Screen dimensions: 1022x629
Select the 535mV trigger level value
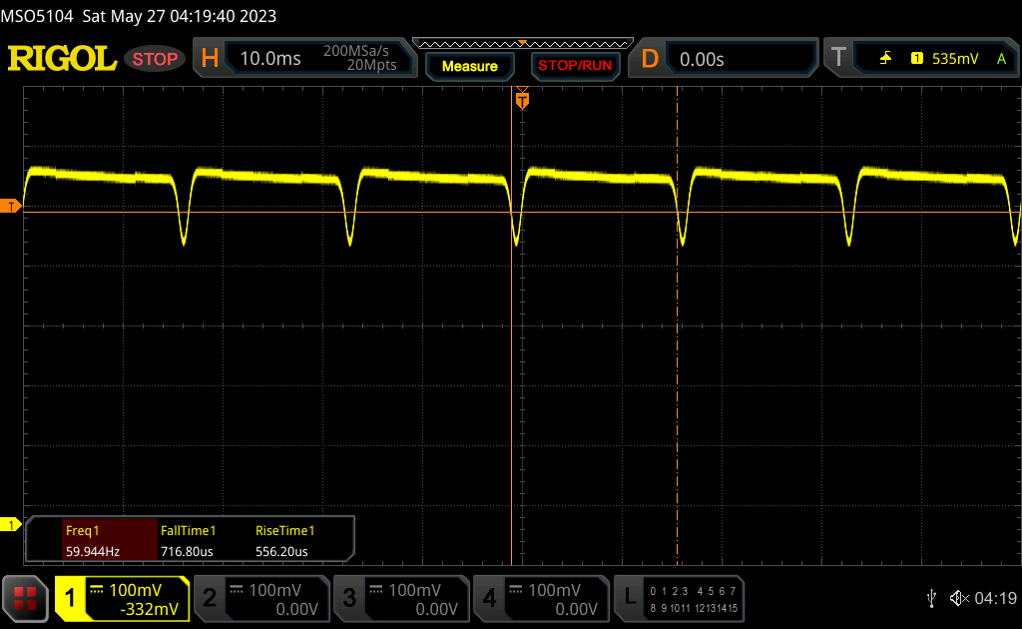point(955,59)
